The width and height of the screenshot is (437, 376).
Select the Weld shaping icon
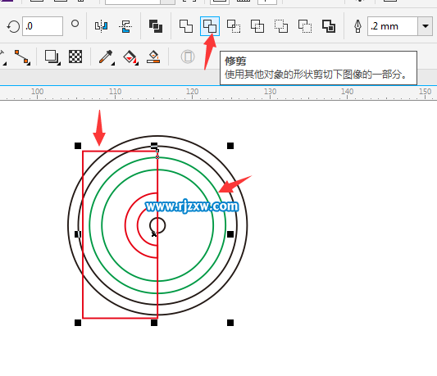(186, 26)
